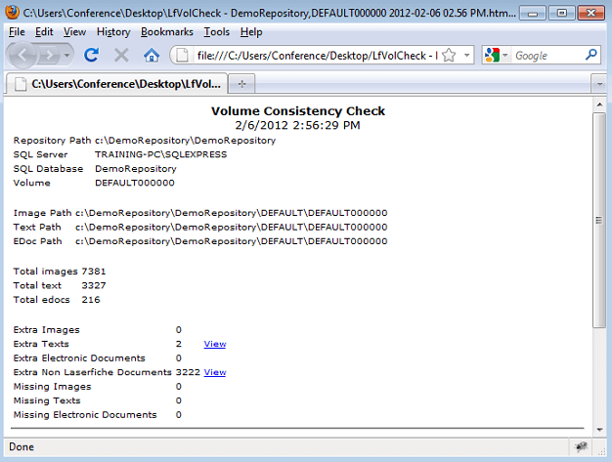This screenshot has height=462, width=612.
Task: Click the TRAINING-PC\SQLEXPRESS server value
Action: coord(160,154)
